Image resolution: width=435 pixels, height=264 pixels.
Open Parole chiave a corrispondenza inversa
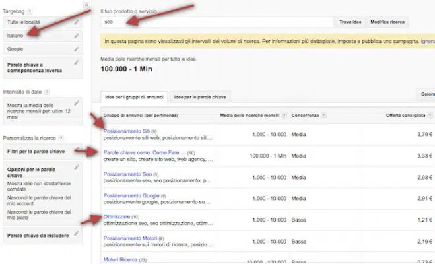pos(34,68)
